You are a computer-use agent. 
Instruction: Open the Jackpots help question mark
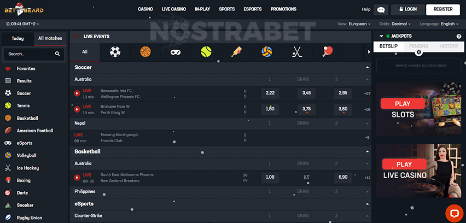[458, 36]
